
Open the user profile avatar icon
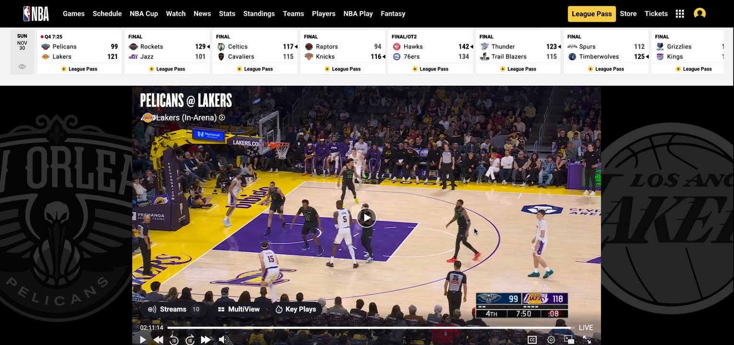coord(700,13)
